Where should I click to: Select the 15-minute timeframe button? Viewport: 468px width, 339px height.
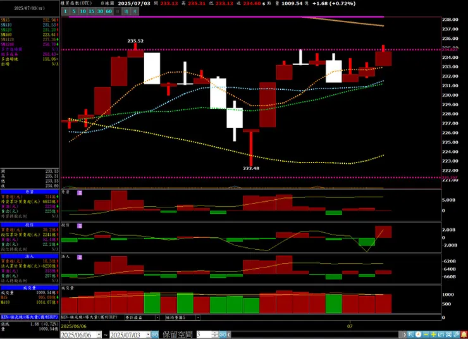(92, 11)
